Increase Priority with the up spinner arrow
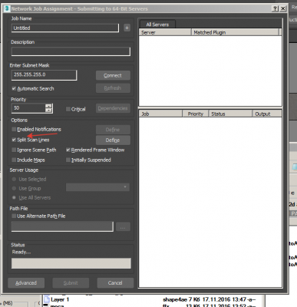The width and height of the screenshot is (297, 307). point(48,106)
